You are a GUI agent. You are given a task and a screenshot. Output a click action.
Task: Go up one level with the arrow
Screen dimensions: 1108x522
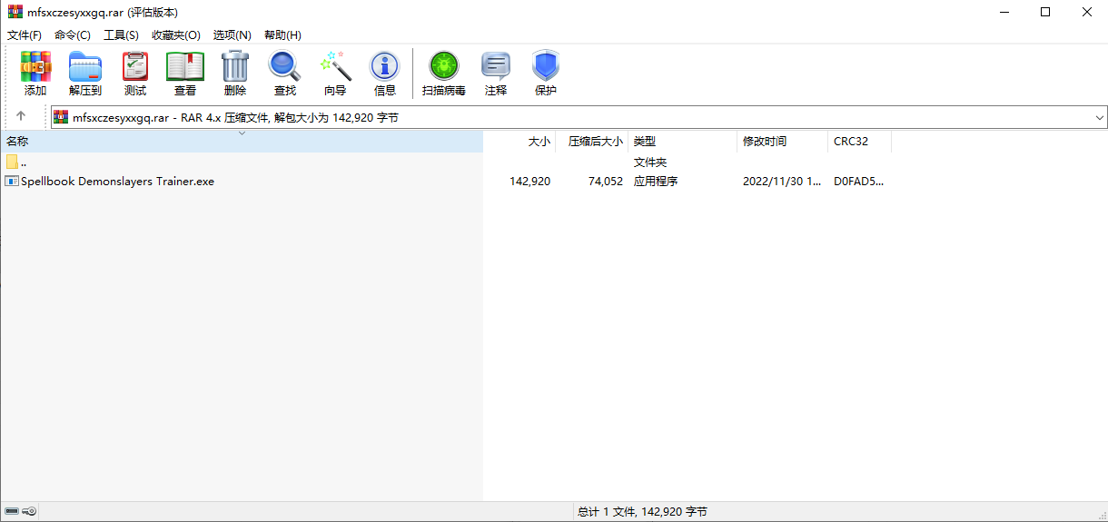(x=21, y=117)
